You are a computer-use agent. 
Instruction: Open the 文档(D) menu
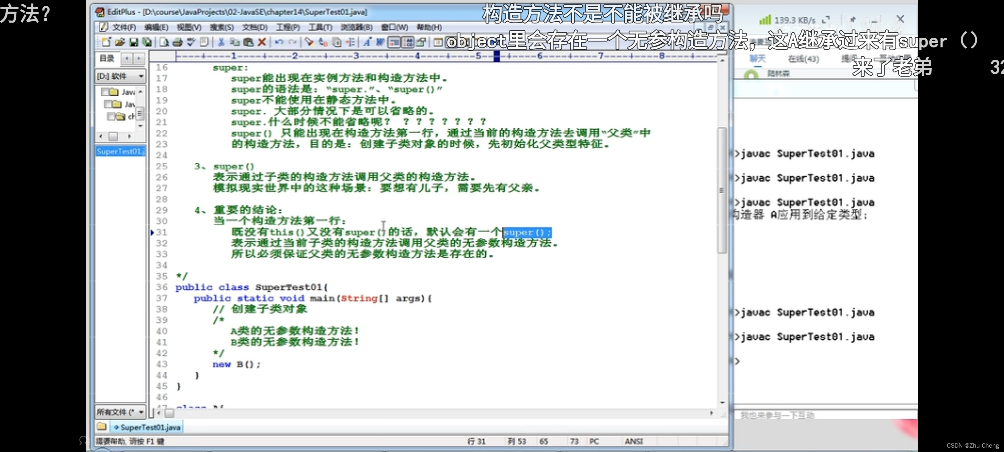(254, 27)
